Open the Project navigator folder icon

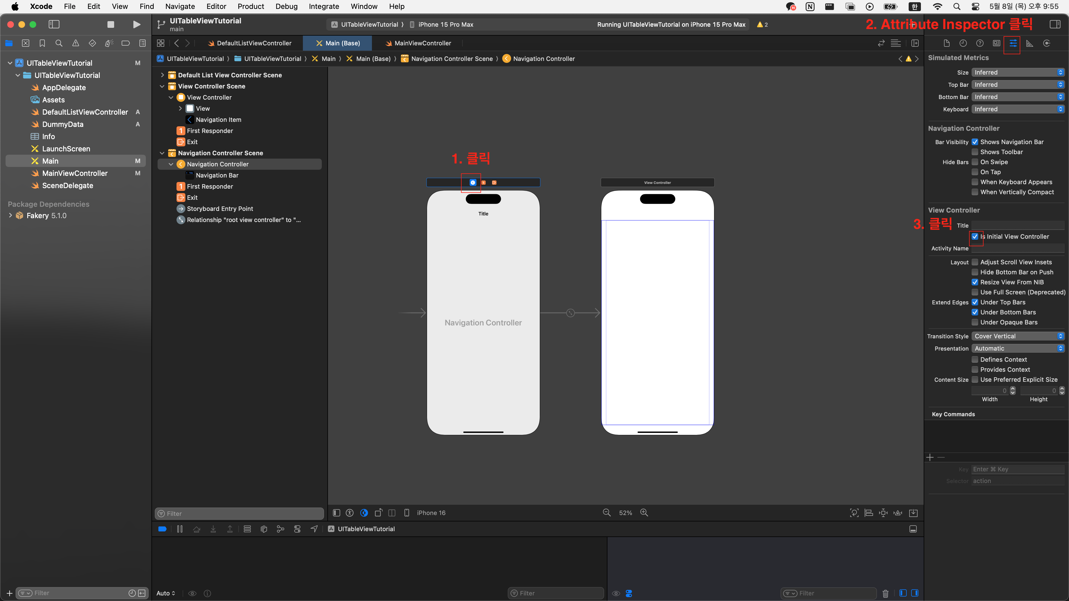coord(9,43)
